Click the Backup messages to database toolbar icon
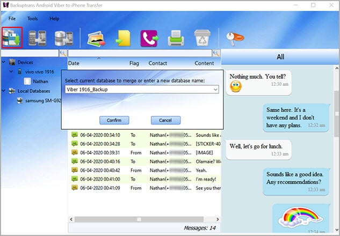340x236 pixels. tap(12, 38)
